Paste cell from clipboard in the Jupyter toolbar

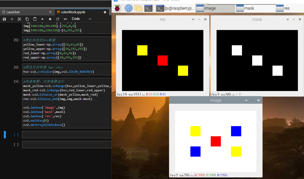pyautogui.click(x=35, y=19)
